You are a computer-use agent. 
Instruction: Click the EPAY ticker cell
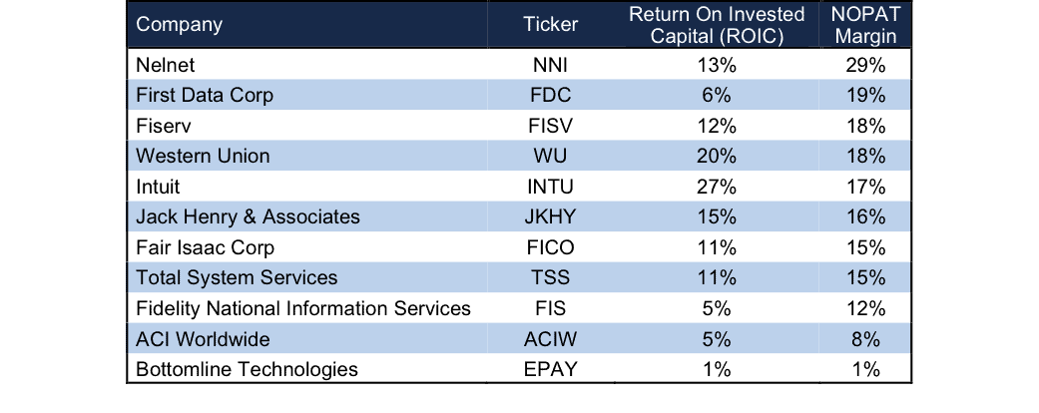point(551,369)
